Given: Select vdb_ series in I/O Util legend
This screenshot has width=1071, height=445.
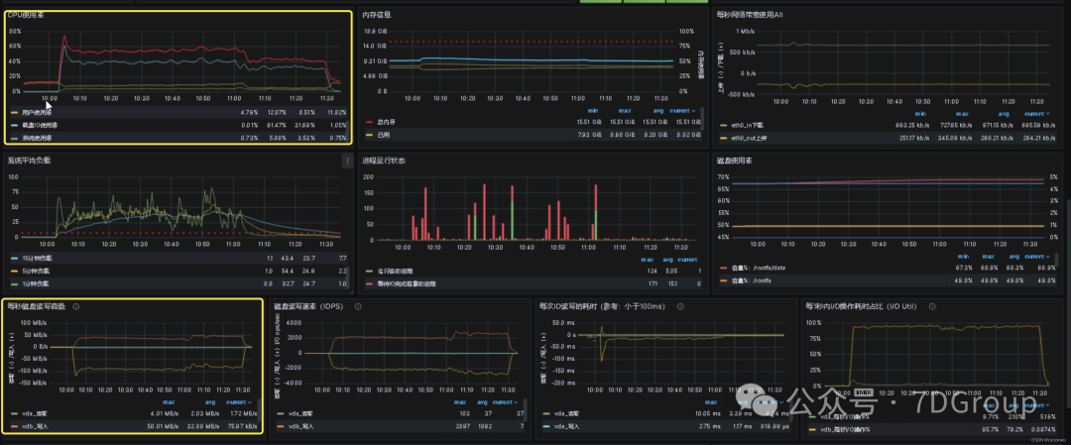Looking at the screenshot, I should coord(845,428).
